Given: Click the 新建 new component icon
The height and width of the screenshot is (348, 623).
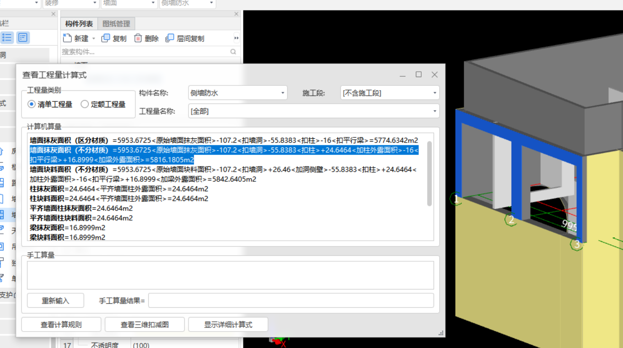Looking at the screenshot, I should click(67, 38).
